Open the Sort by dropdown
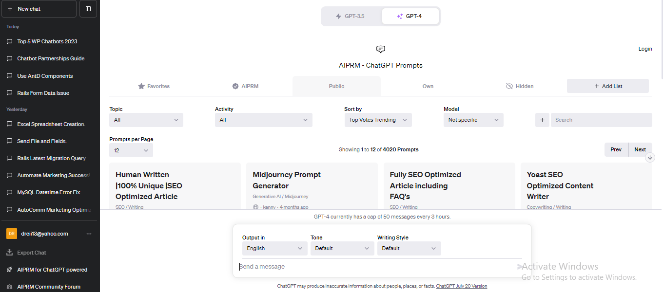 click(378, 120)
